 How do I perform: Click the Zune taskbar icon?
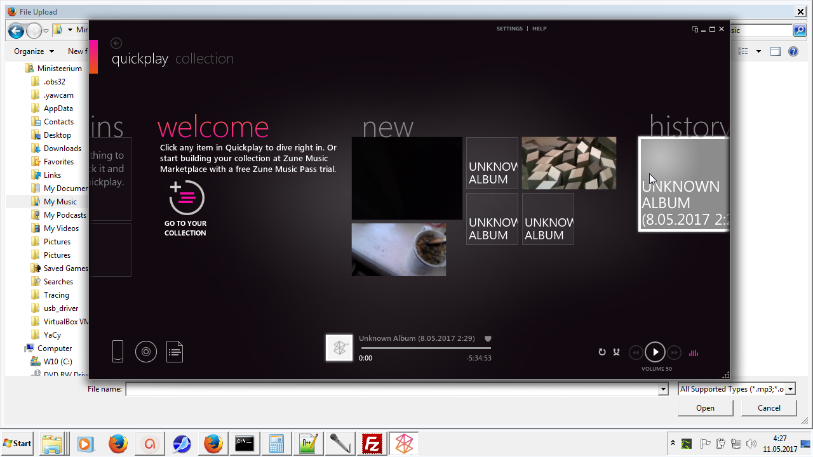(x=403, y=444)
